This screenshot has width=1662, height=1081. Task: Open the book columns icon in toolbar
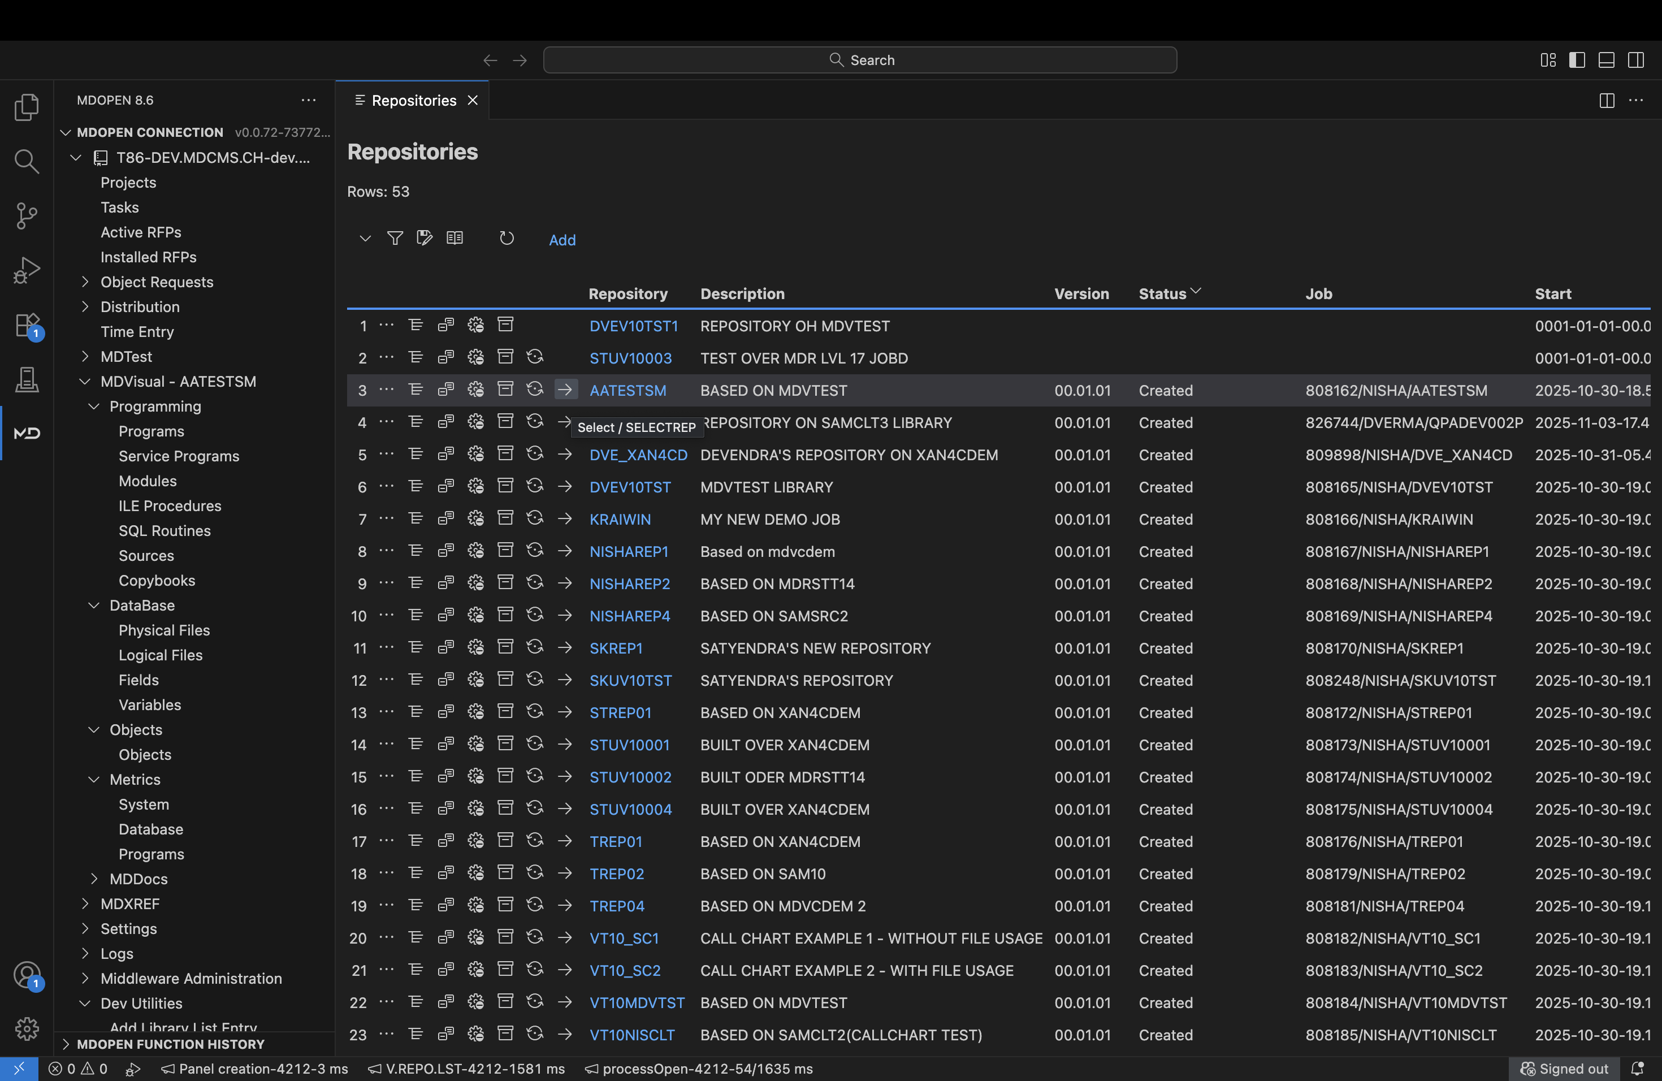click(455, 239)
